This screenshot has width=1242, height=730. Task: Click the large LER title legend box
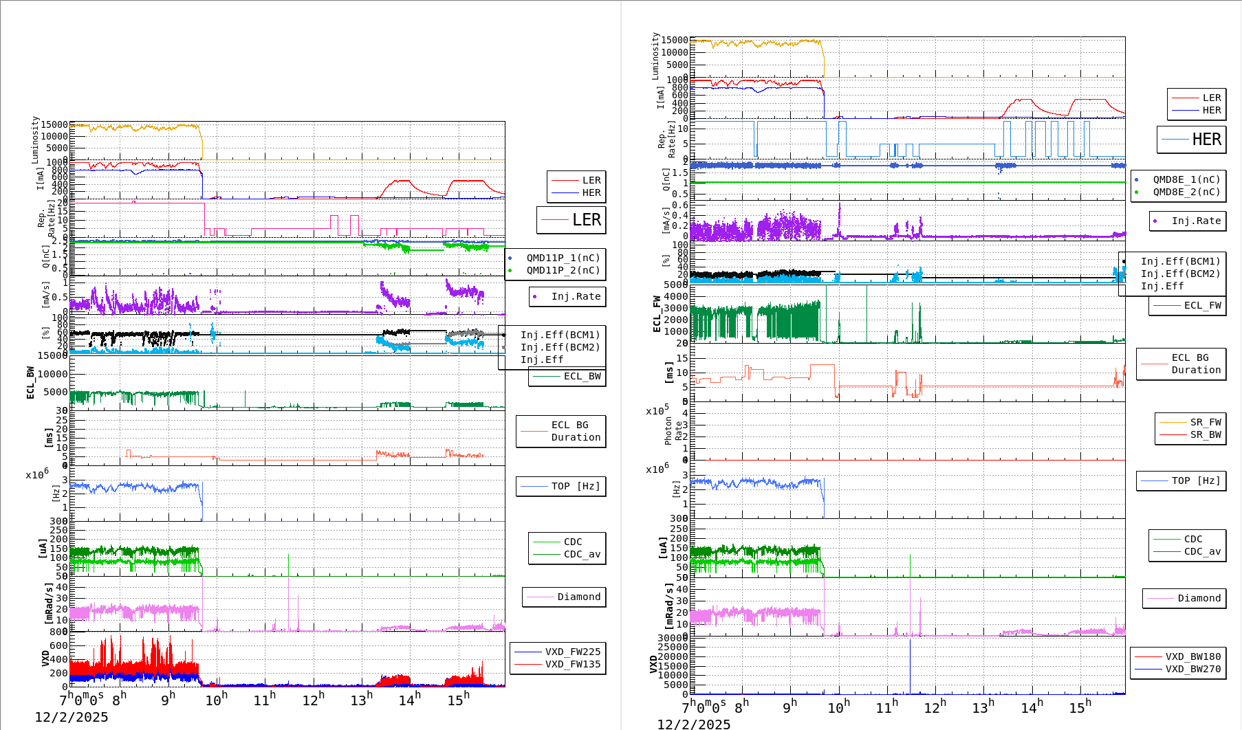tap(571, 220)
